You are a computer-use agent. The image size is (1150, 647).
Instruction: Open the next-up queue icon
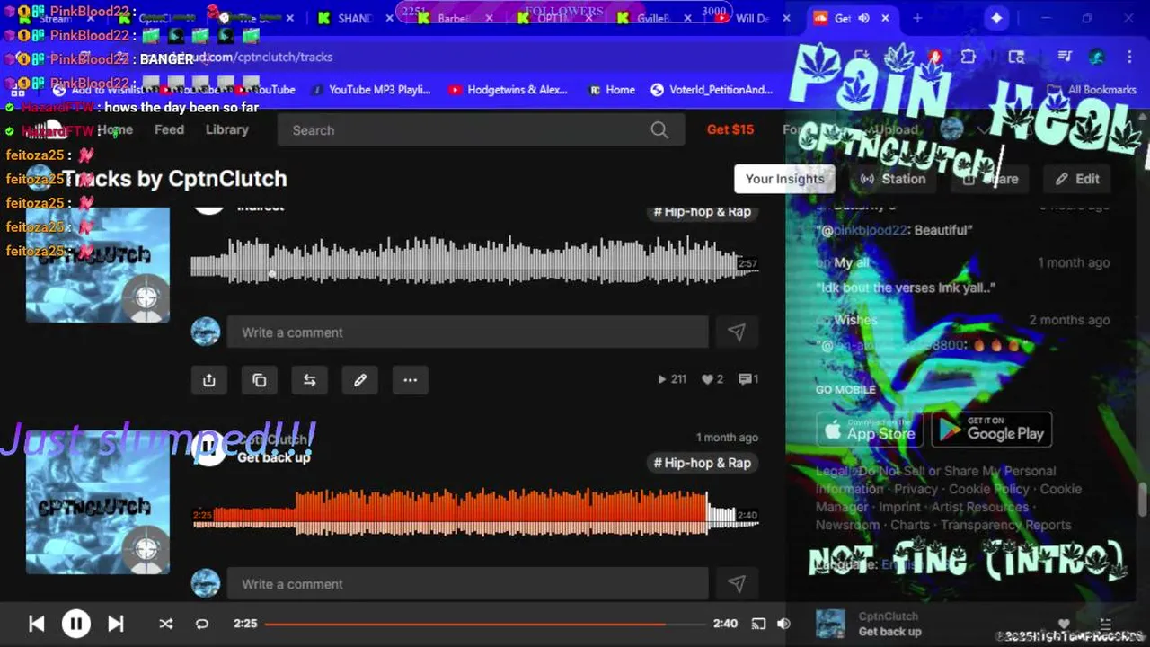pos(1106,624)
